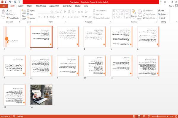Open the font size dropdown
This screenshot has width=178, height=118.
pyautogui.click(x=55, y=12)
